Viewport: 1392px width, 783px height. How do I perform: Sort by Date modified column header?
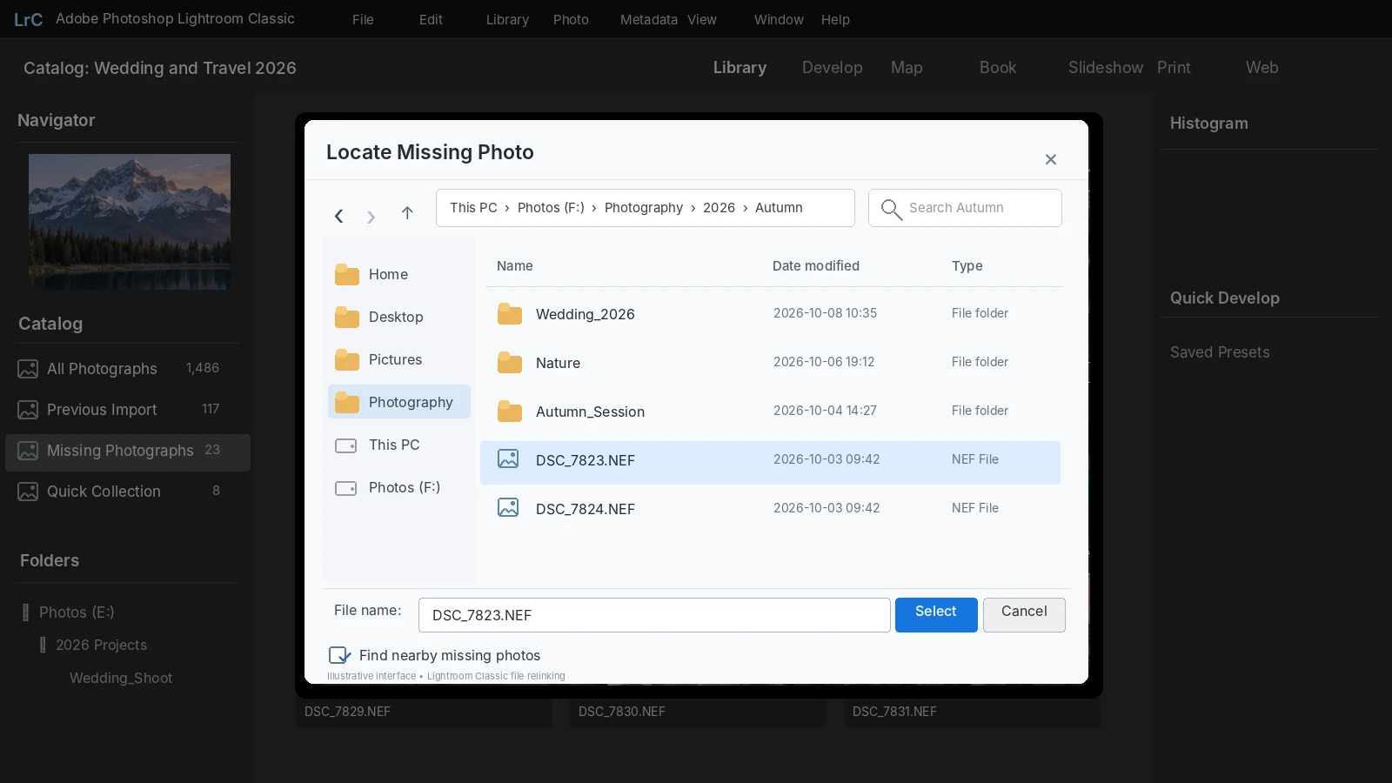pyautogui.click(x=816, y=266)
